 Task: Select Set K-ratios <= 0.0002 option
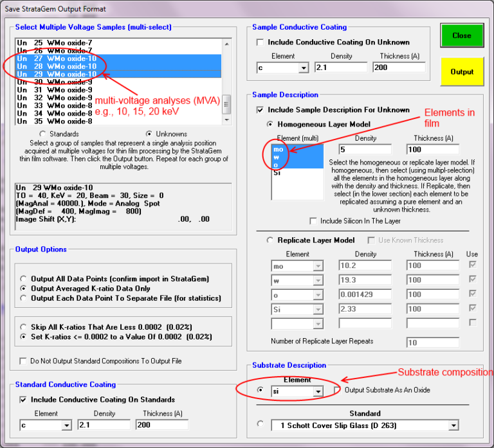coord(23,337)
